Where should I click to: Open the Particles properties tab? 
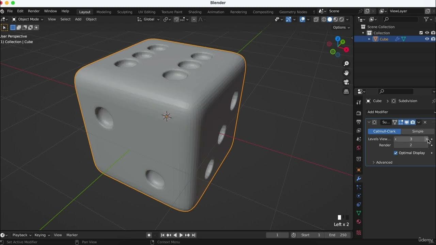pos(359,187)
